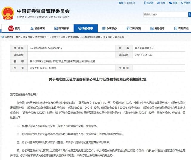Open the 机构概况 navigation tab
191x160 pixels.
point(38,28)
